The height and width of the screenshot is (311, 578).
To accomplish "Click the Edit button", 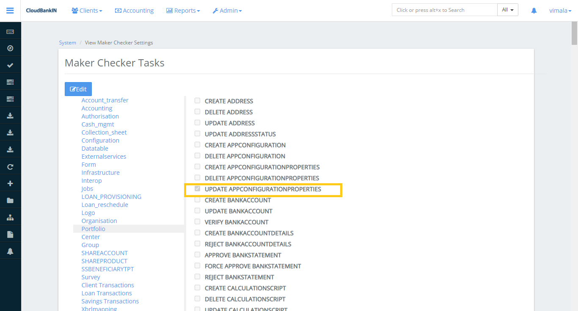I will [78, 89].
